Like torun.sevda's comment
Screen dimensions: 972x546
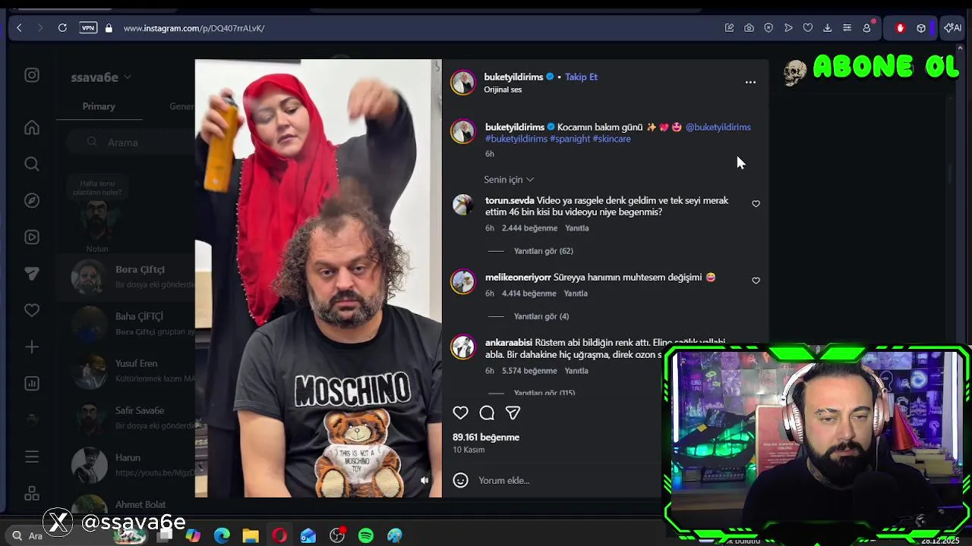click(756, 204)
